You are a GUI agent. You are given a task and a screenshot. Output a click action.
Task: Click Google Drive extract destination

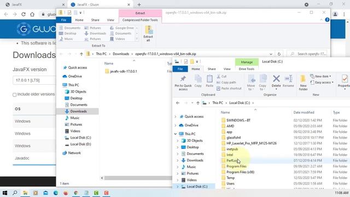pos(122,28)
